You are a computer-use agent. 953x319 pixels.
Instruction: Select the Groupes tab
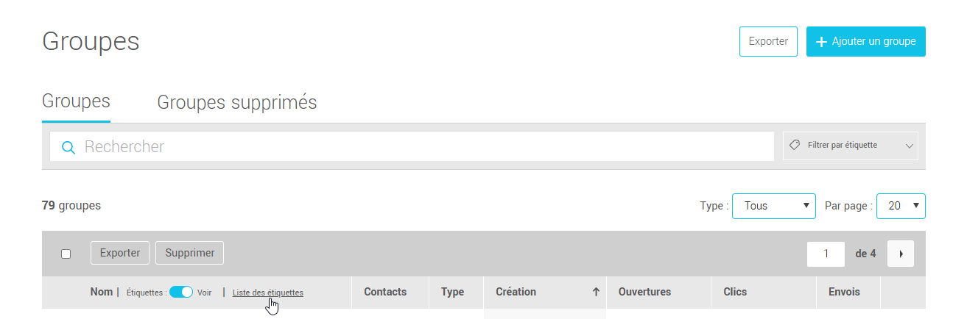coord(77,101)
